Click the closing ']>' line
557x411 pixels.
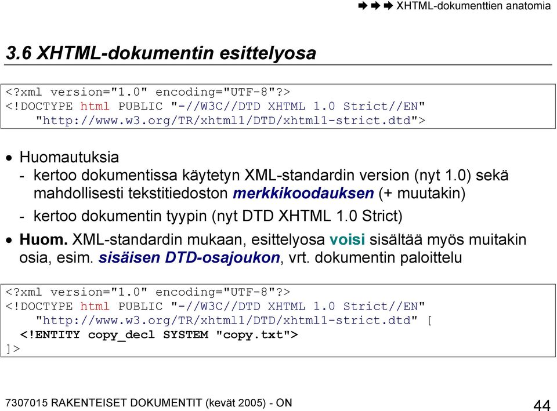point(13,349)
